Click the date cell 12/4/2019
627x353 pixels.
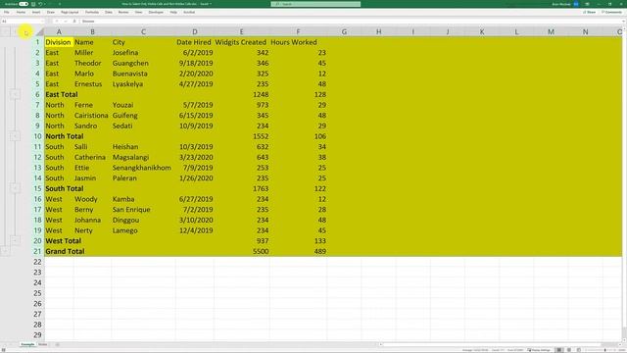click(194, 230)
